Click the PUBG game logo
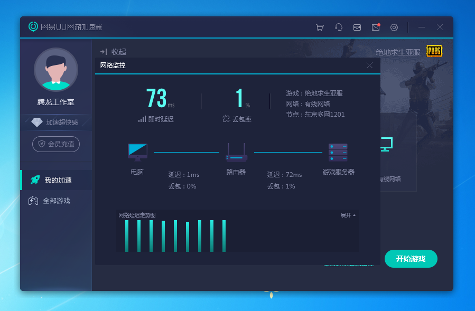475x311 pixels. [434, 52]
